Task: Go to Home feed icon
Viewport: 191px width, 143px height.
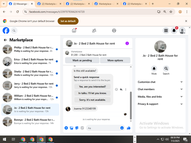Action: (x=74, y=31)
